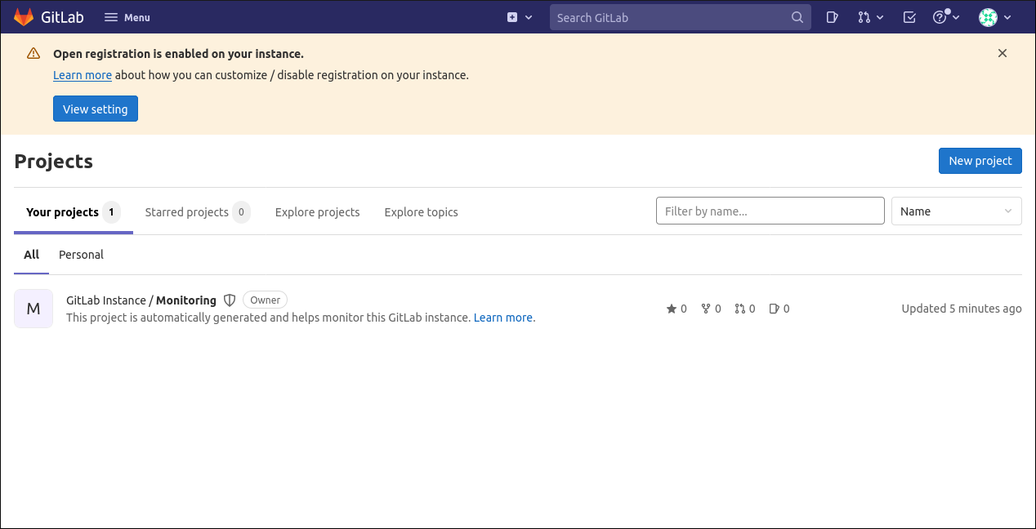View merge requests count for Monitoring project

pyautogui.click(x=745, y=309)
